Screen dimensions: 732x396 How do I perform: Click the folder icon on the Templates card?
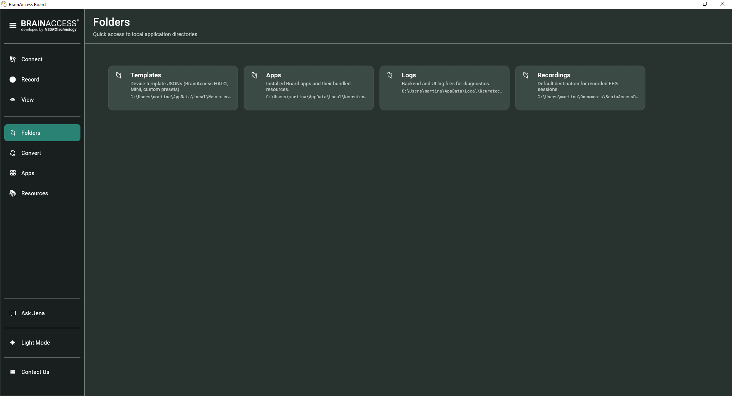[x=119, y=75]
